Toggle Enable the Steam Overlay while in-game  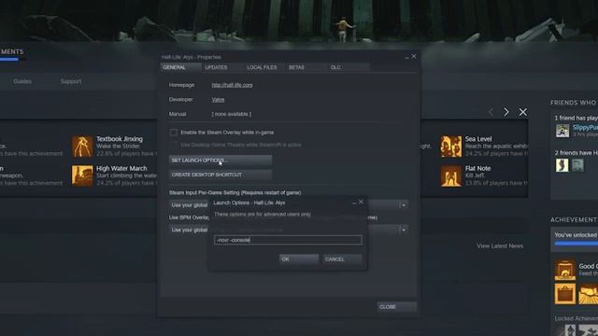174,133
